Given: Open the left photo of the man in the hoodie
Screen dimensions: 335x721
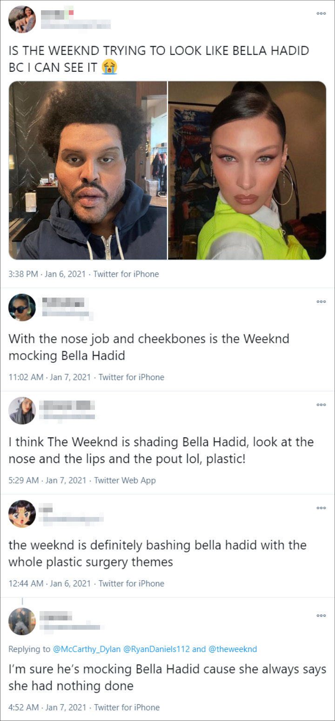Looking at the screenshot, I should pyautogui.click(x=87, y=170).
